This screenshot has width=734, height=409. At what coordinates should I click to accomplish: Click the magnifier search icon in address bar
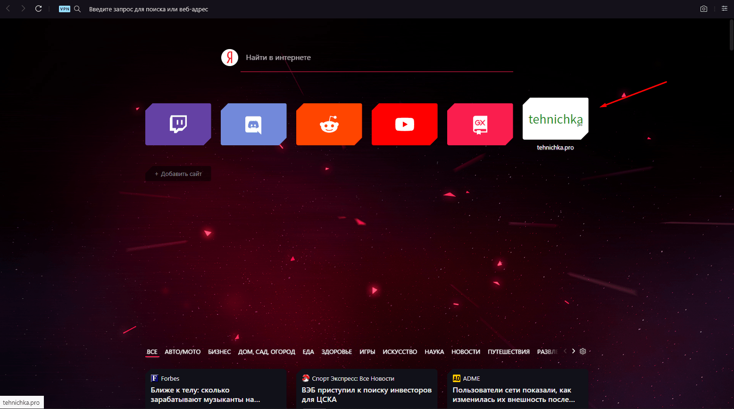click(78, 9)
